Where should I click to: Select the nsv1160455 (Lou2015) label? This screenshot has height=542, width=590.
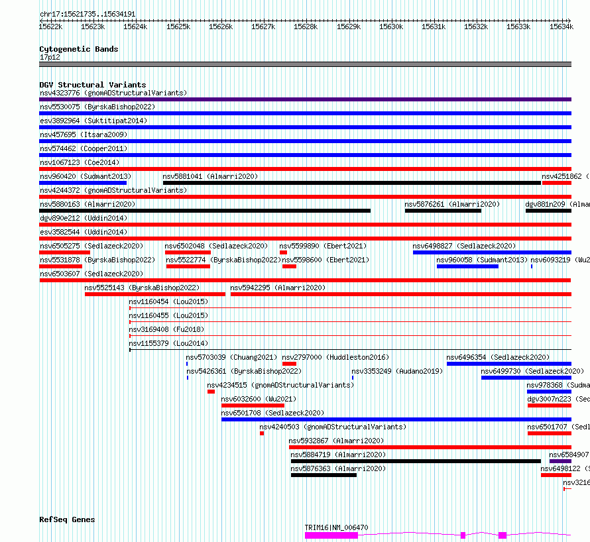(168, 315)
